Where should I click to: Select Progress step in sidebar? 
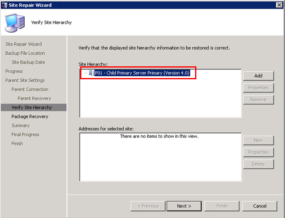[x=14, y=72]
